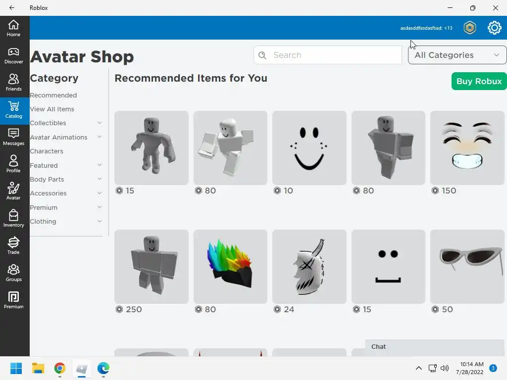
Task: Open the volume control in the tray
Action: pos(445,368)
